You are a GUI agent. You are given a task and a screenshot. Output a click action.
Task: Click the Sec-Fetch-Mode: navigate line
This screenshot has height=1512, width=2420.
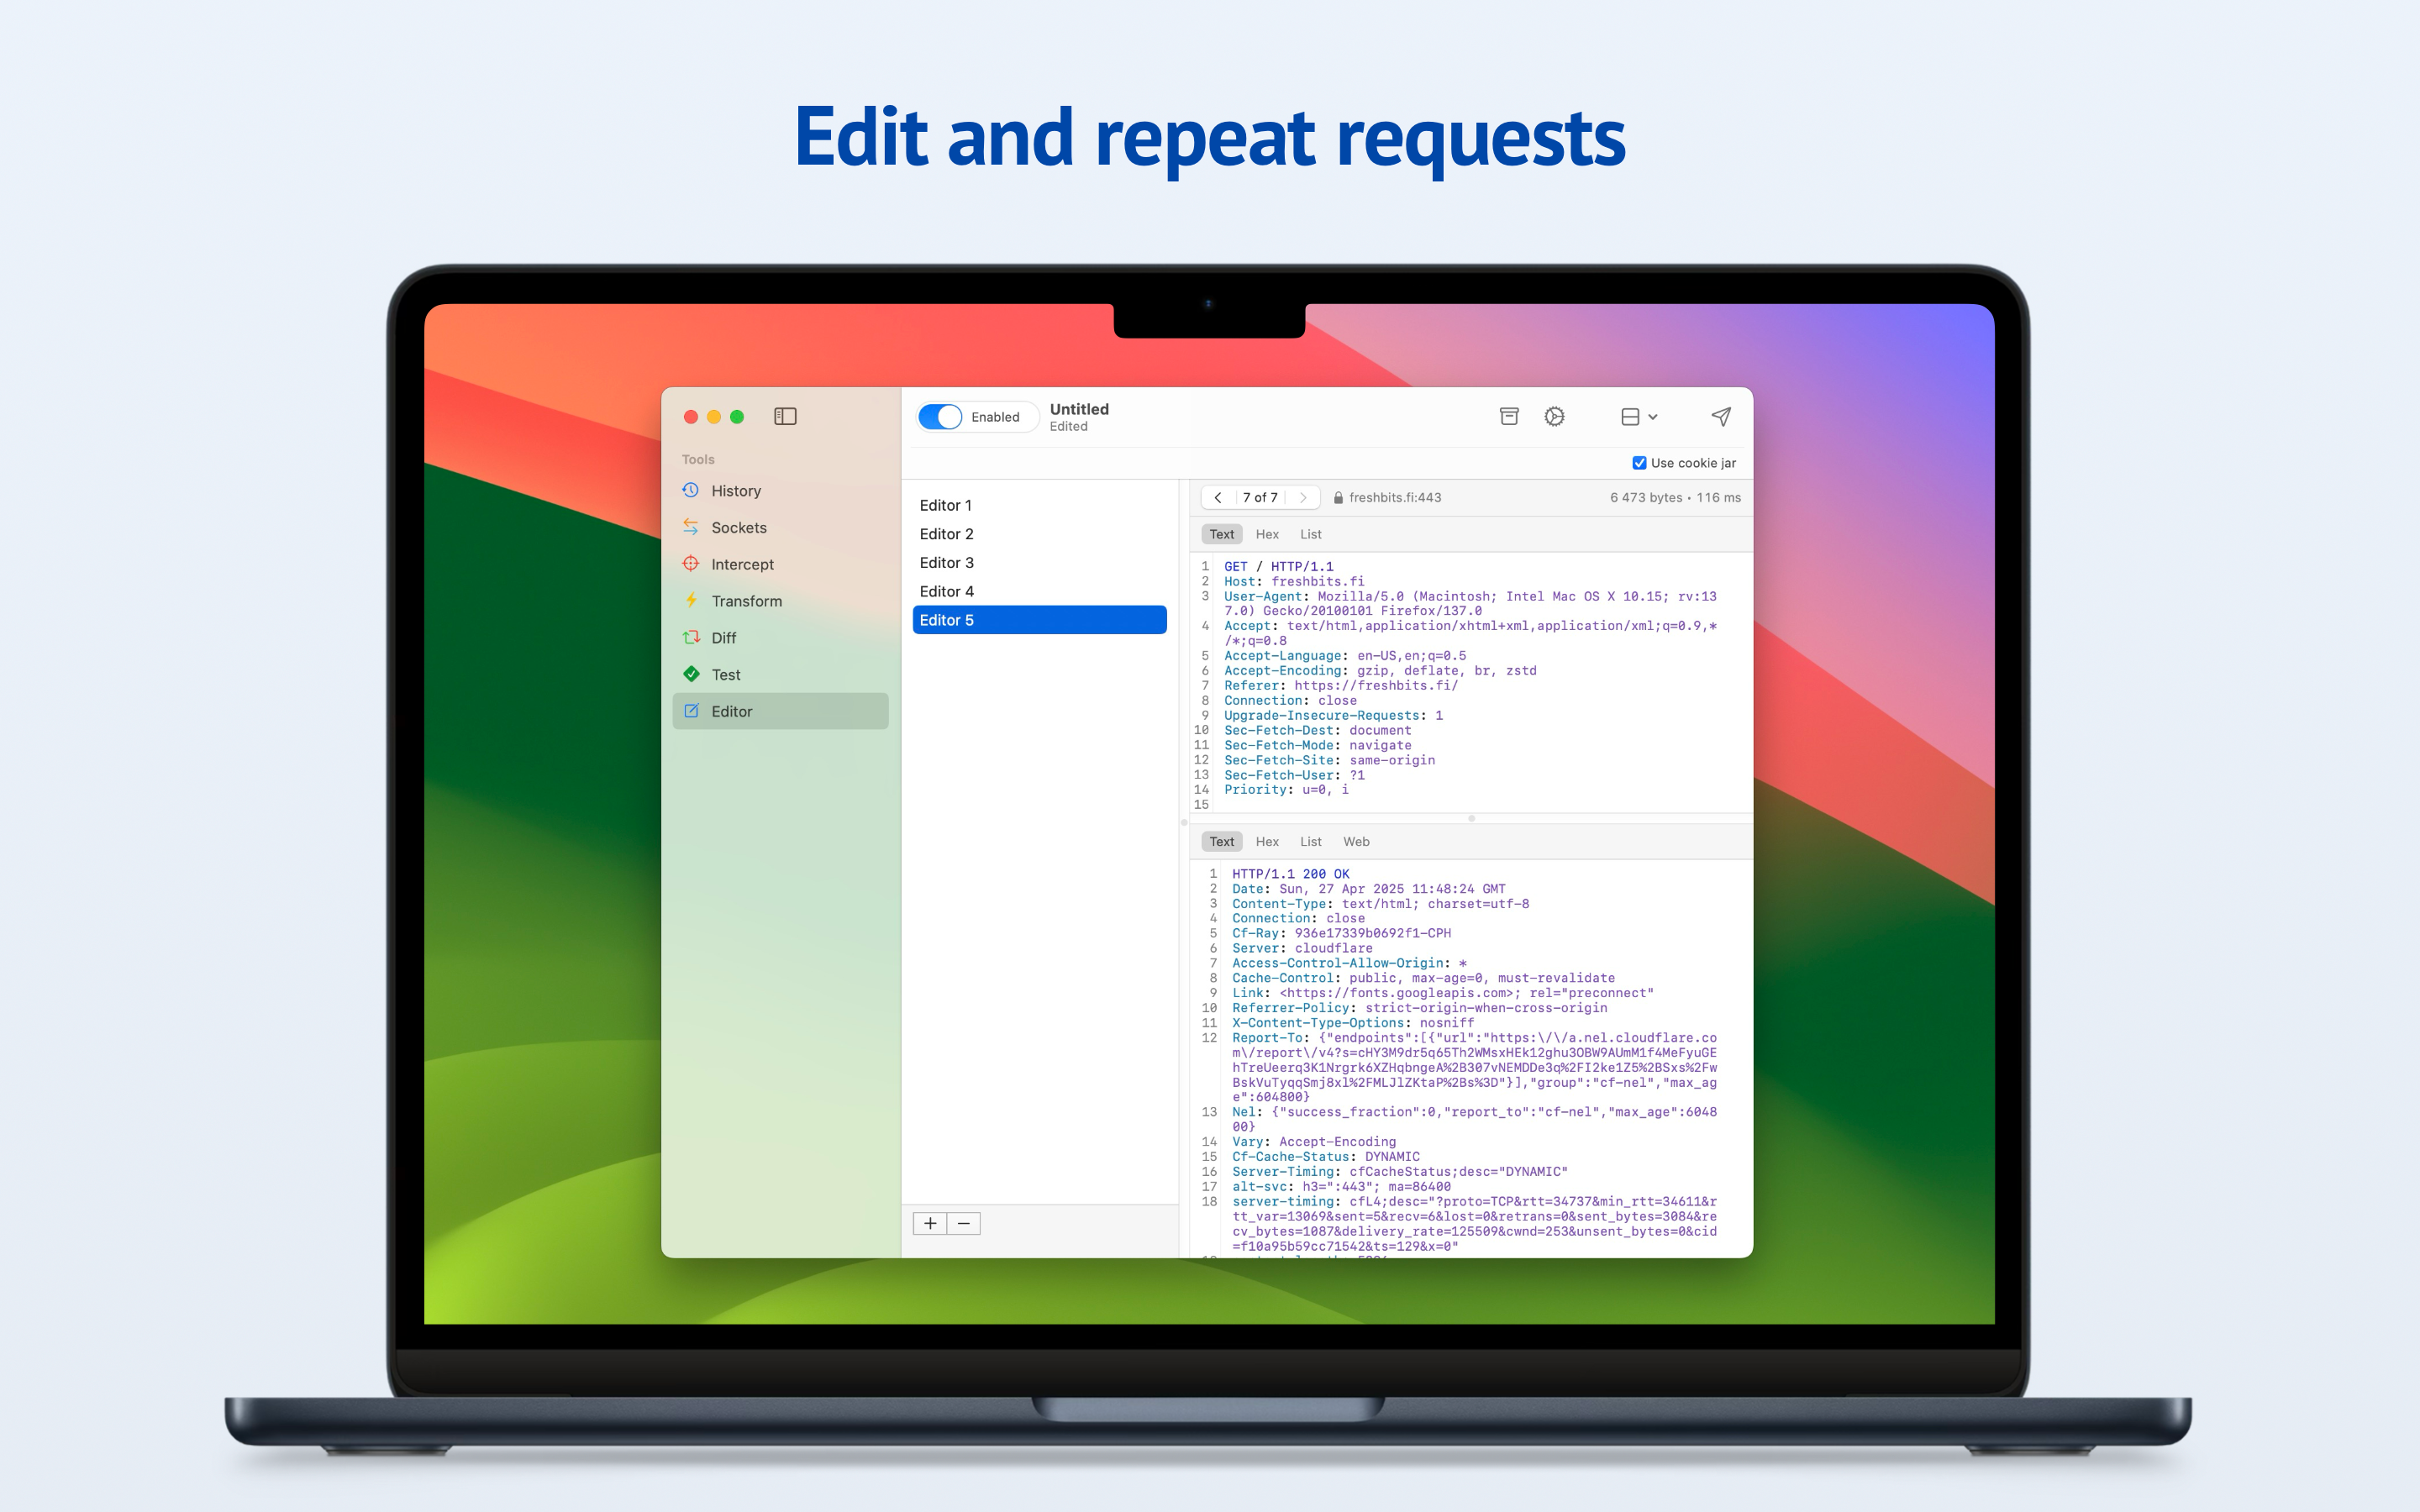(1317, 745)
